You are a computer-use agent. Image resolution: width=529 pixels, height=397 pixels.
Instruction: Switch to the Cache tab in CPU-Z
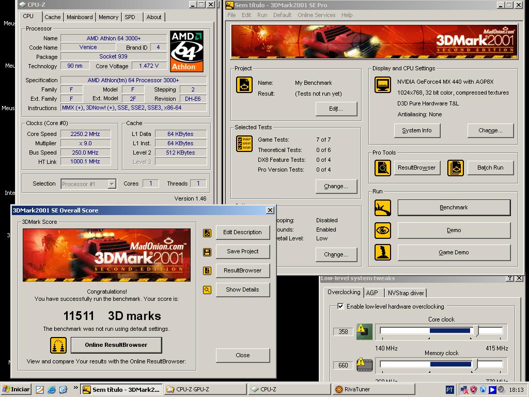53,17
